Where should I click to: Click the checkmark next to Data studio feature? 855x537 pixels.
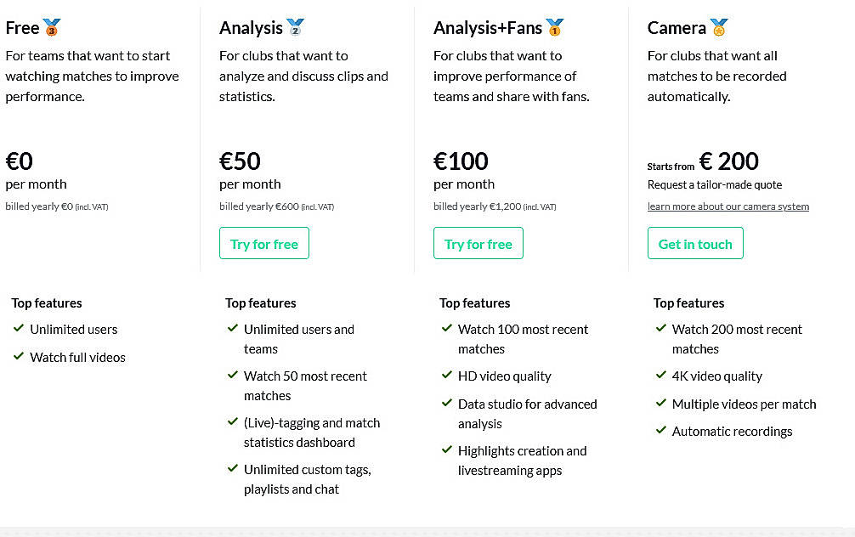[x=446, y=403]
